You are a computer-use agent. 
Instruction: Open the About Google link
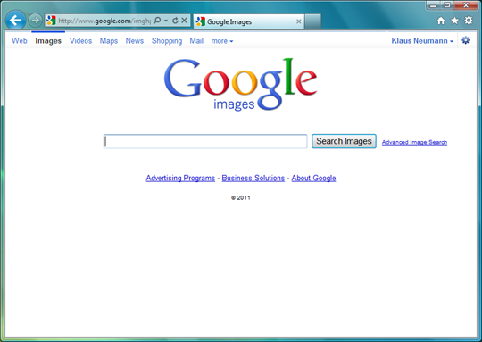tap(313, 178)
